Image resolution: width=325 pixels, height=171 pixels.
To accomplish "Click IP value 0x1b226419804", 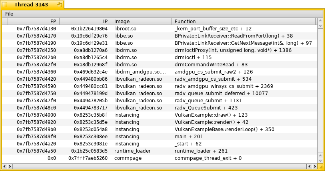I will point(89,29).
